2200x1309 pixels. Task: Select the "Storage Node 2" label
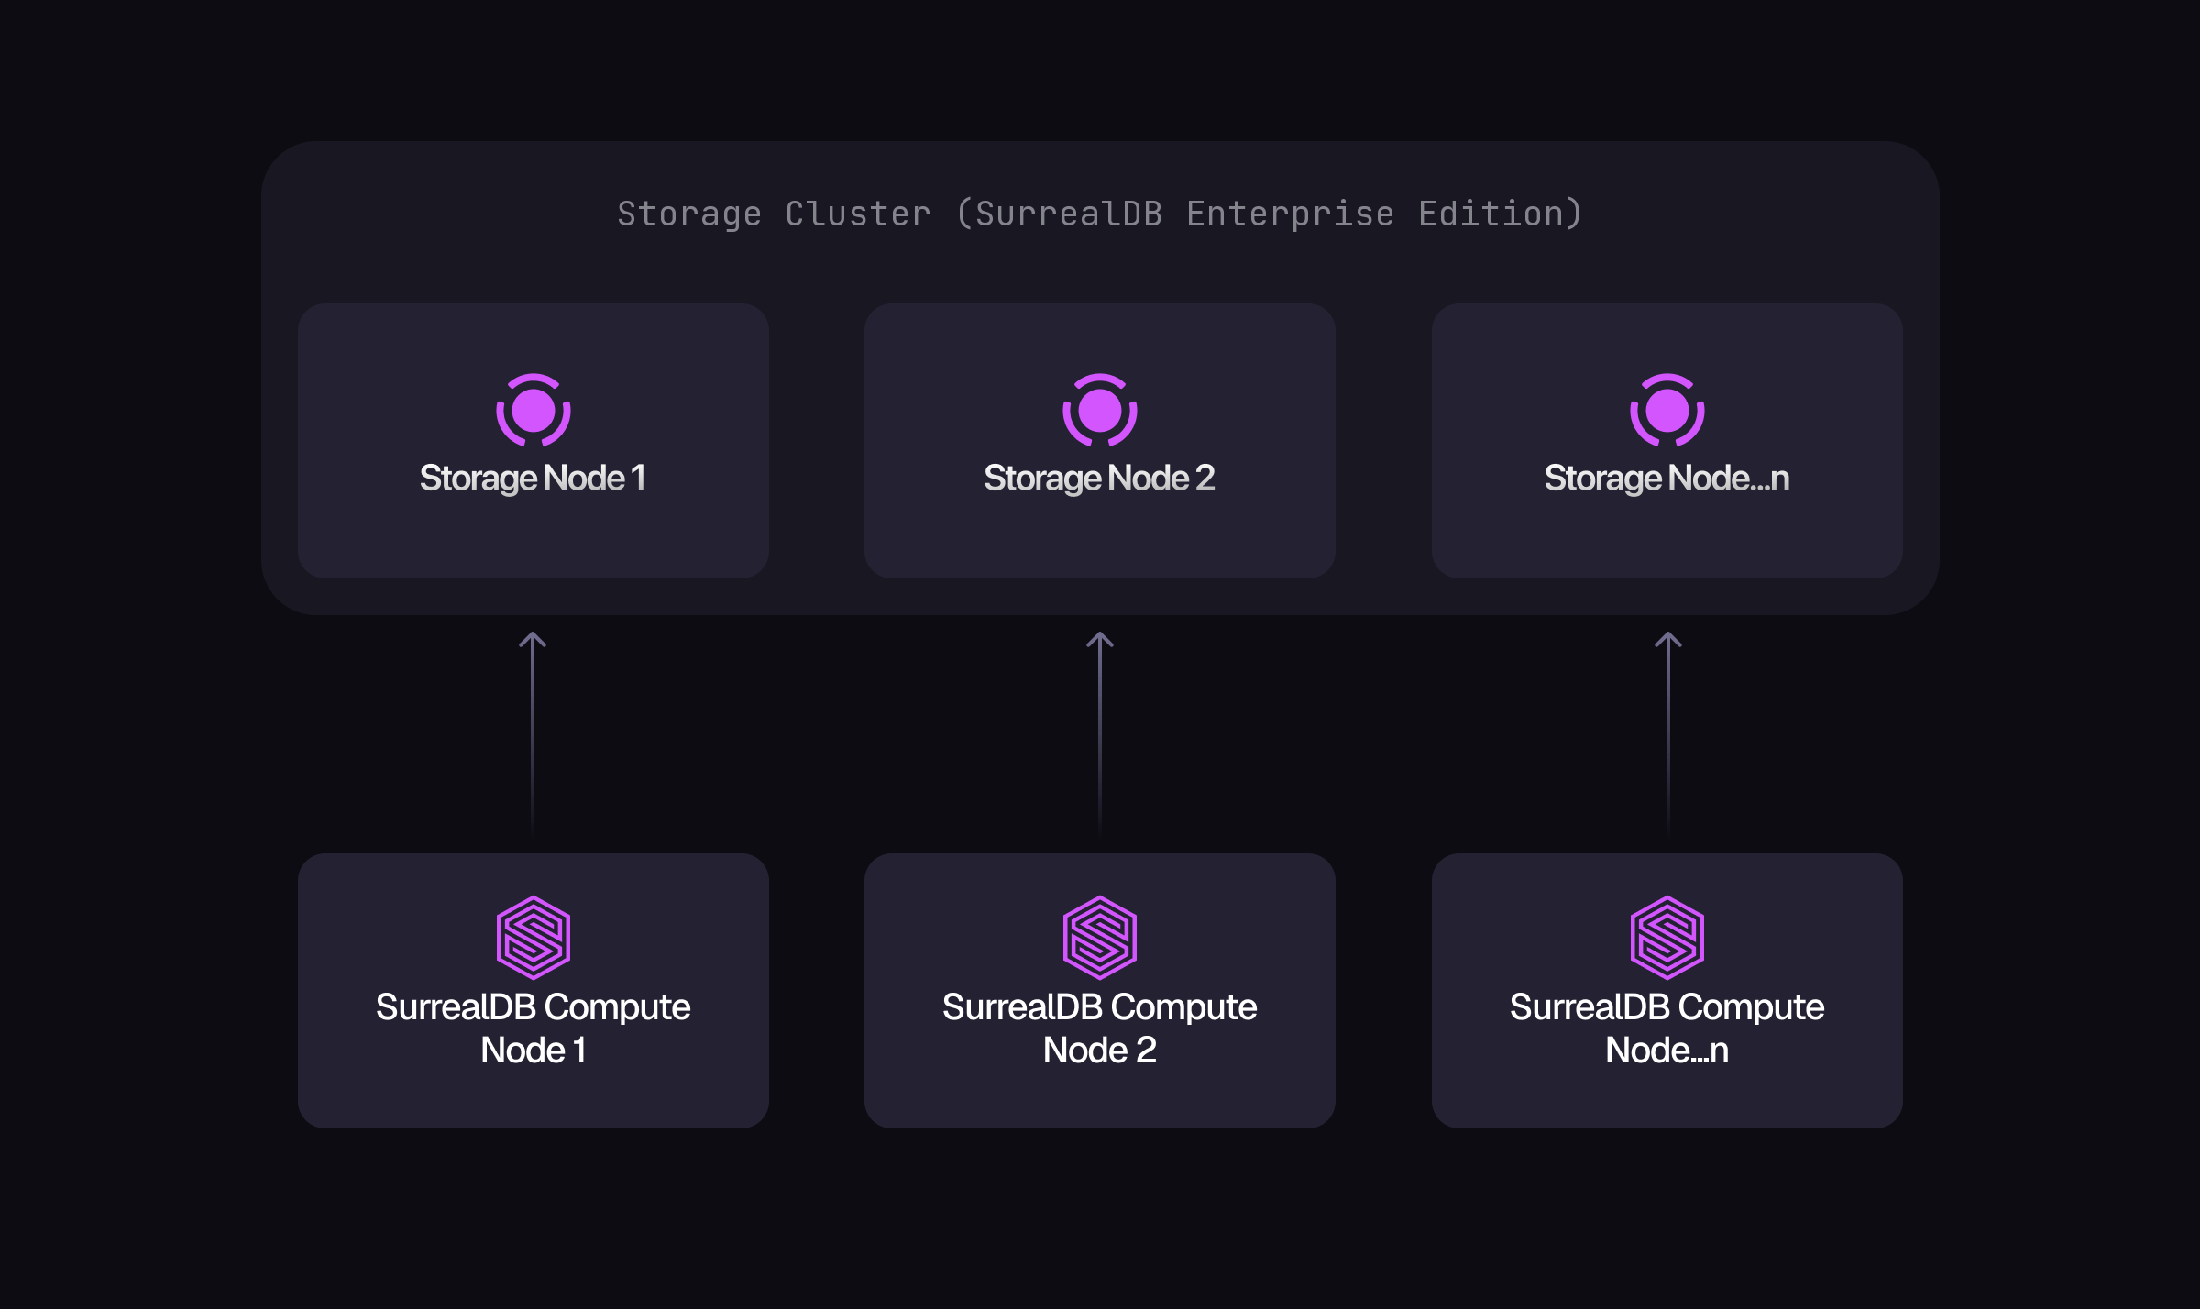pyautogui.click(x=1099, y=478)
